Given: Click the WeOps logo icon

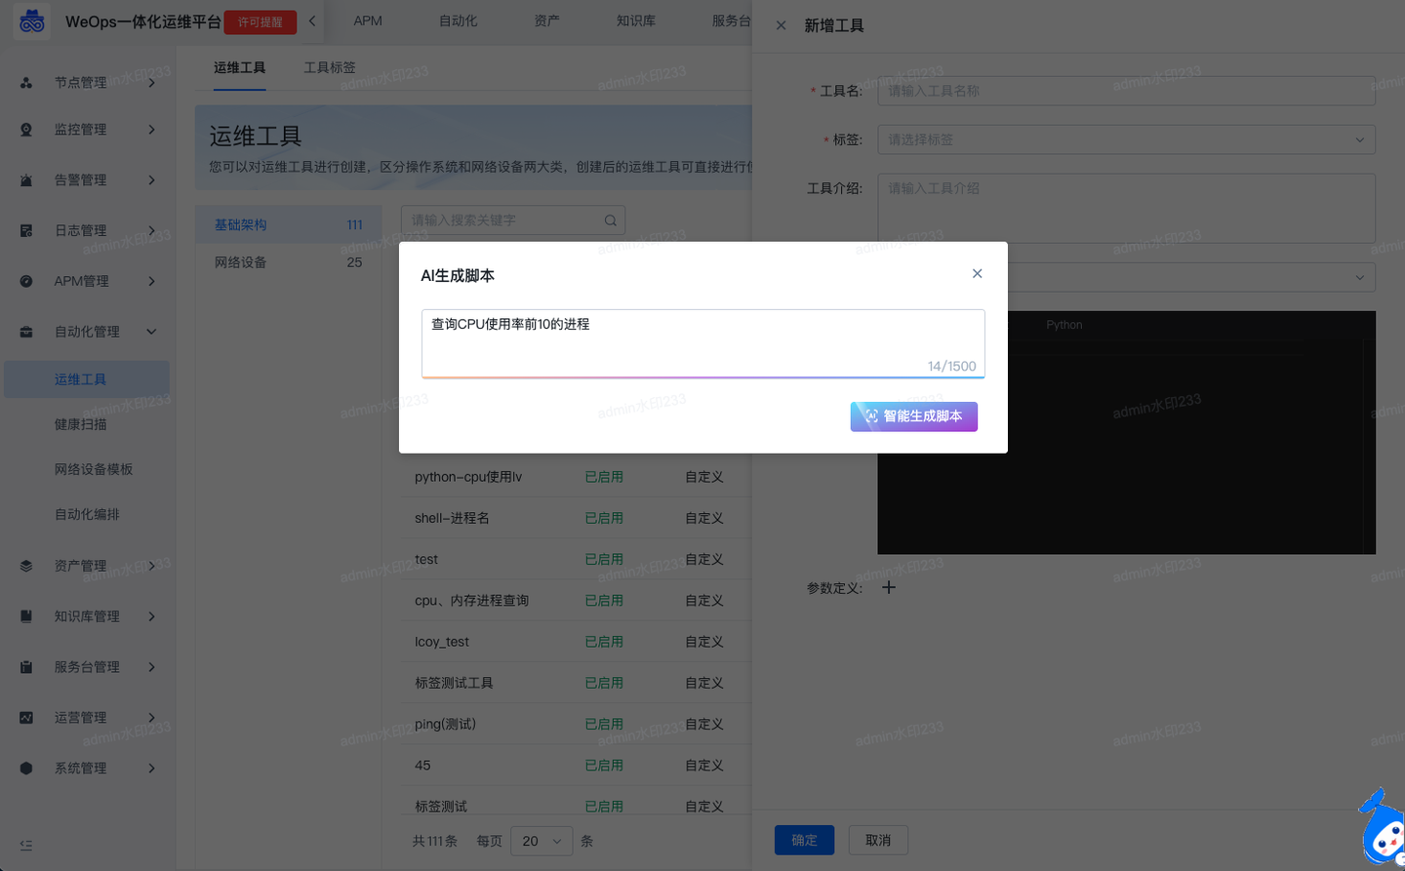Looking at the screenshot, I should click(x=29, y=20).
